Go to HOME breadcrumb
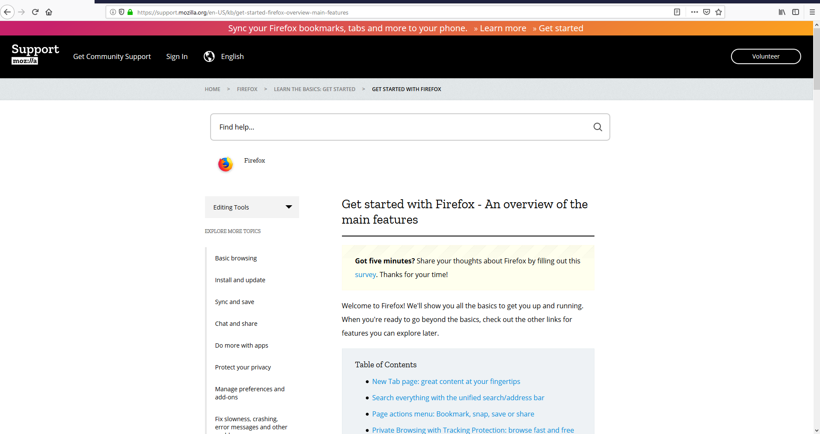The width and height of the screenshot is (820, 434). pos(212,89)
